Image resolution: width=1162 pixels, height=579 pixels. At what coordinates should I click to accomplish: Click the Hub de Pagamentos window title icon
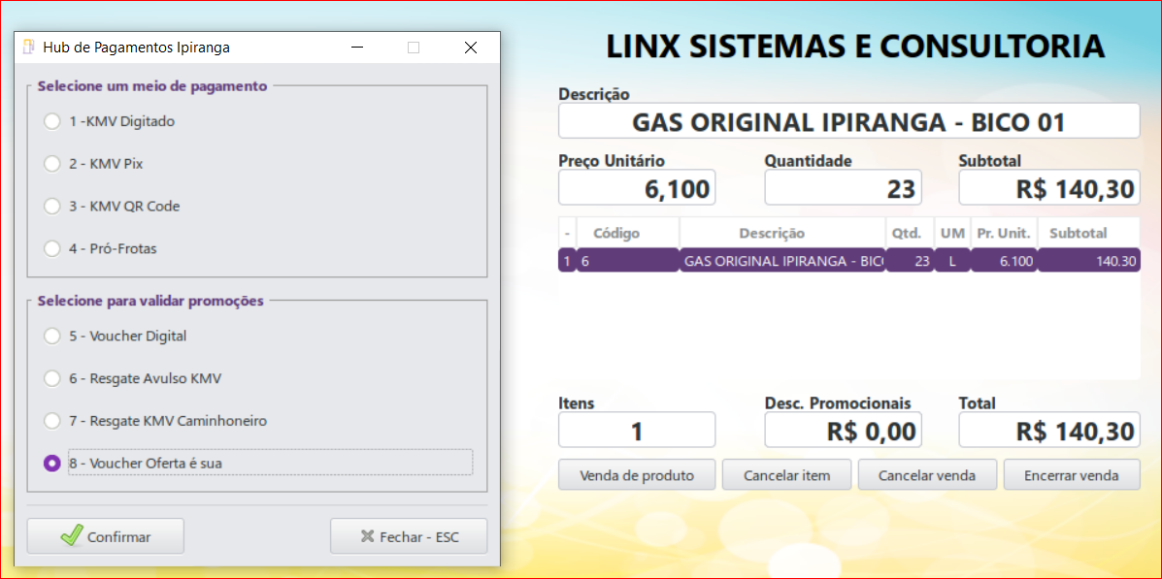[x=29, y=48]
